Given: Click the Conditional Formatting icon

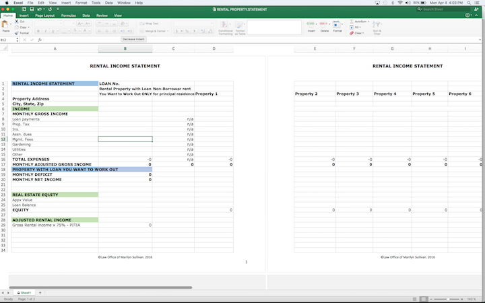Looking at the screenshot, I should 224,26.
